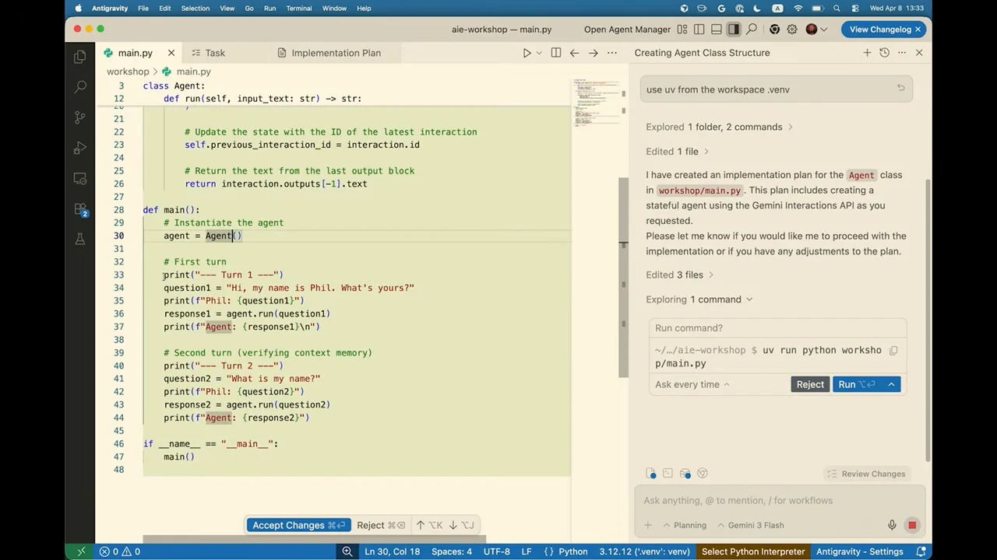Switch to the Task tab

click(214, 53)
